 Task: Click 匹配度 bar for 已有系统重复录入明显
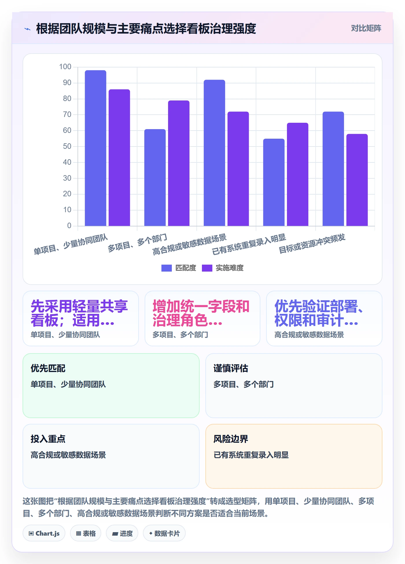(x=274, y=182)
